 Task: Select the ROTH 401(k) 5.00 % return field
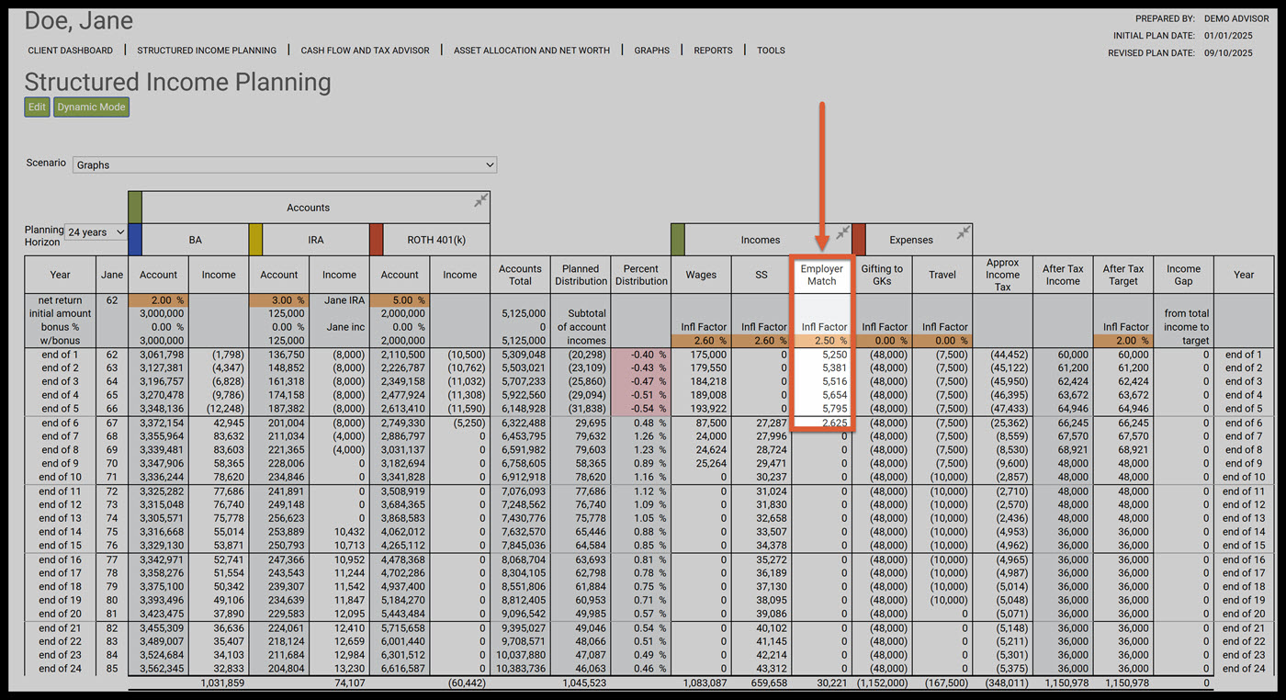400,300
